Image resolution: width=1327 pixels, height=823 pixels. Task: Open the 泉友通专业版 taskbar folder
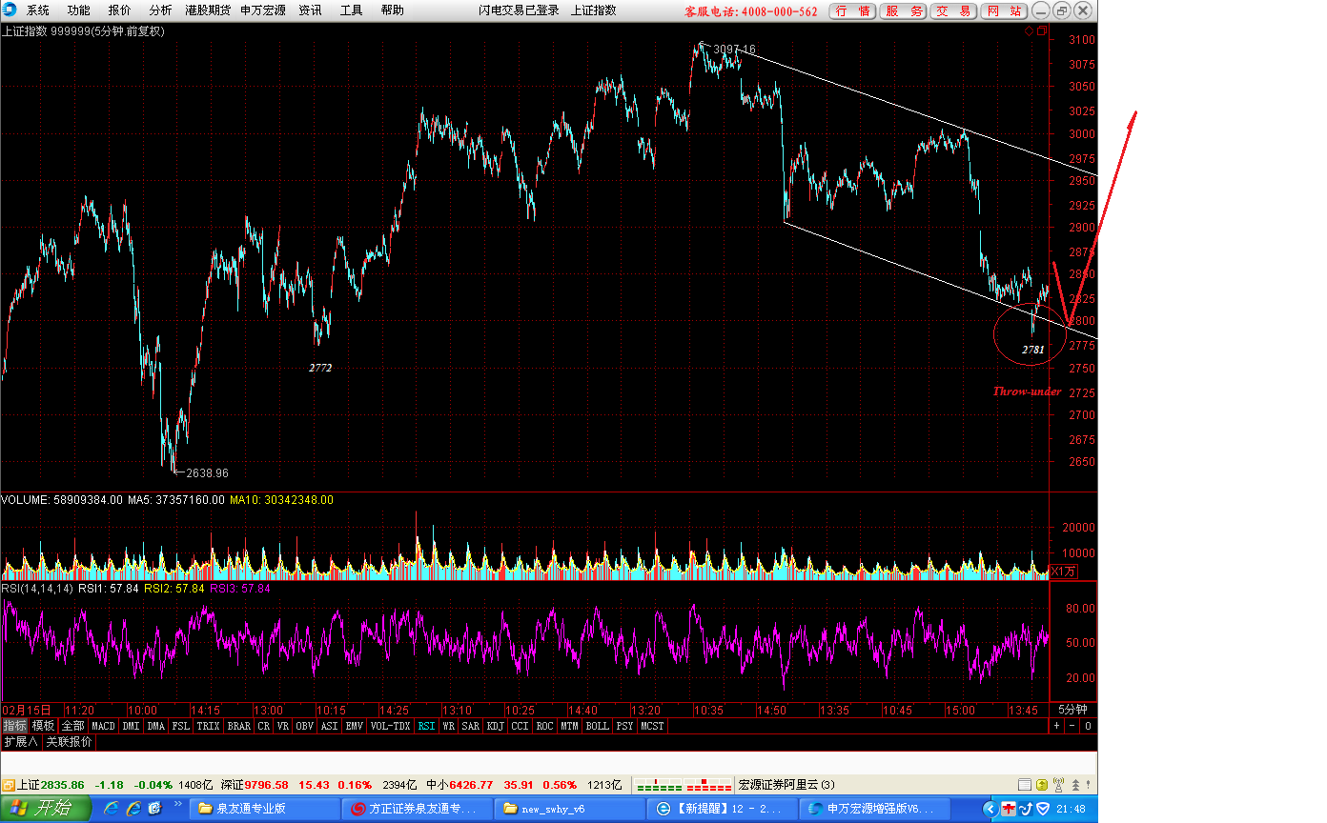click(264, 809)
